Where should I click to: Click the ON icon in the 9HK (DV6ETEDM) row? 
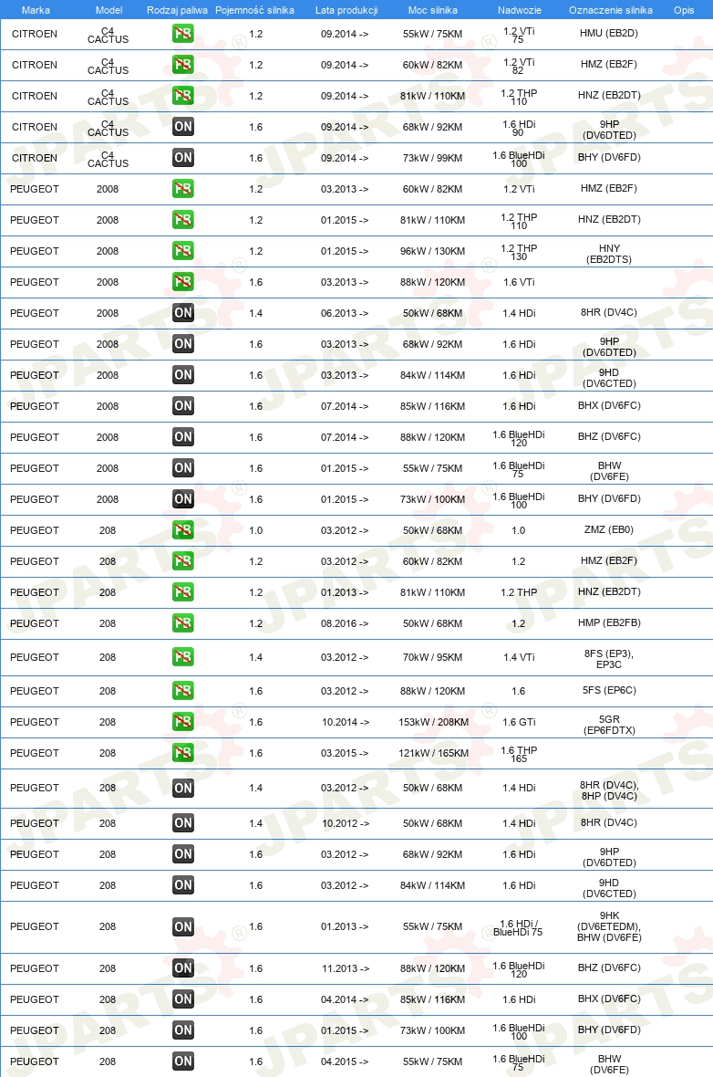point(182,926)
